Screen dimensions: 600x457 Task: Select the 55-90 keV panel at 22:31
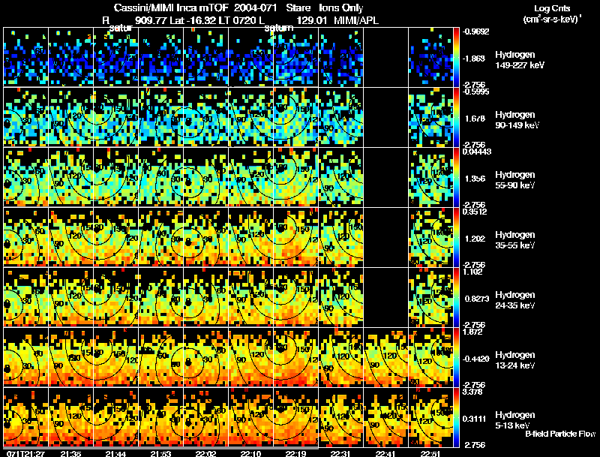click(341, 177)
